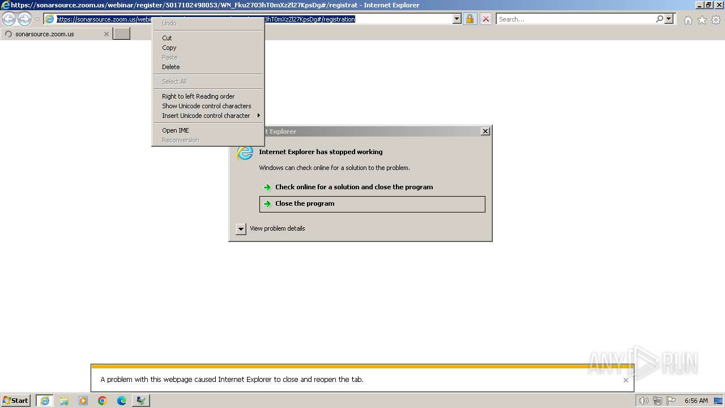This screenshot has width=725, height=408.
Task: Click the IE logo in title bar
Action: pyautogui.click(x=6, y=5)
